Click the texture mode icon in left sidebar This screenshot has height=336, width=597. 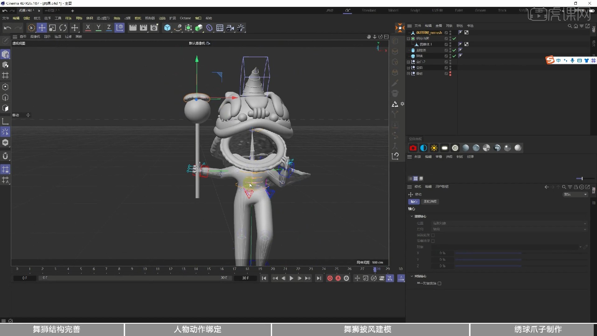coord(5,65)
